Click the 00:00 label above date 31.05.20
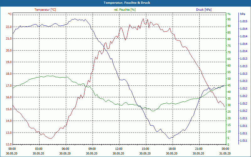This screenshot has height=157, width=251. click(x=226, y=149)
